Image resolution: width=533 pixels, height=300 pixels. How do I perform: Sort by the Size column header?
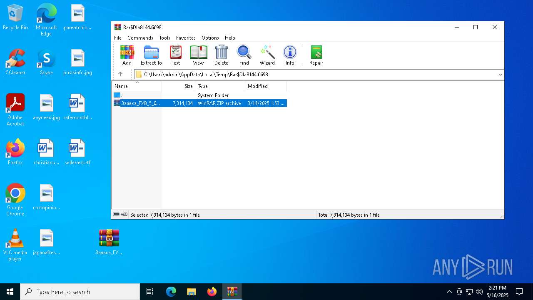pos(179,86)
